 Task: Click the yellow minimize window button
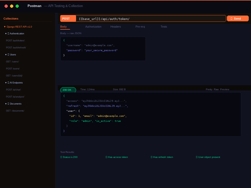pos(12,6)
